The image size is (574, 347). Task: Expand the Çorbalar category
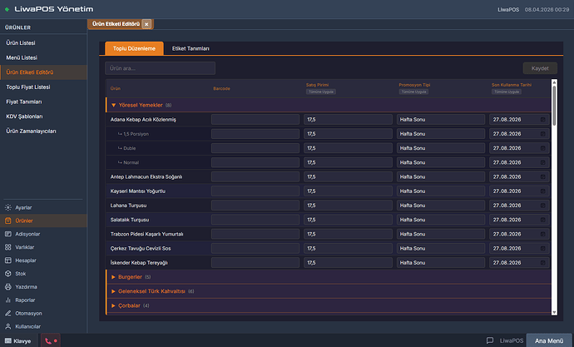click(x=113, y=305)
